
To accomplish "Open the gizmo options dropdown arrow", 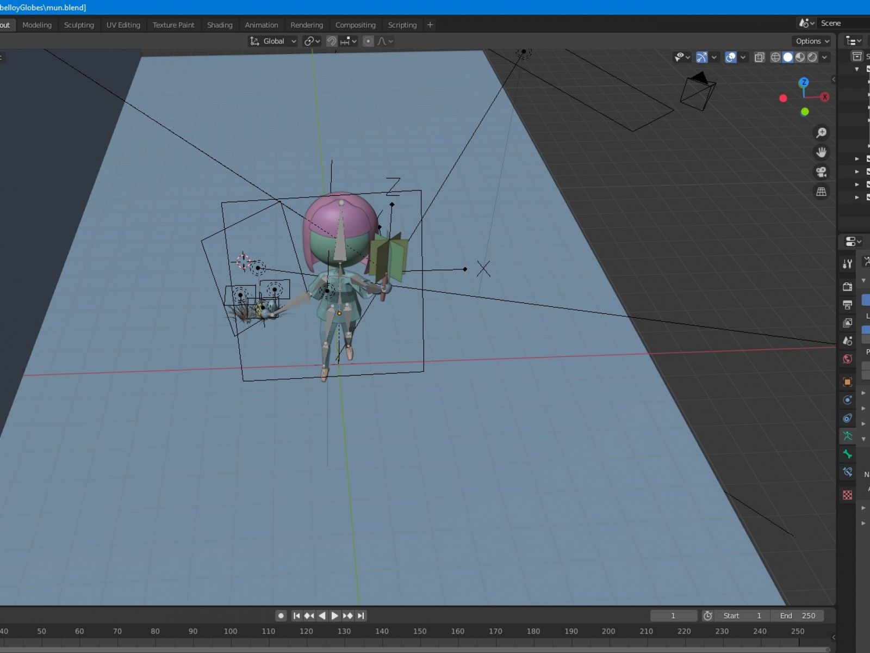I will pyautogui.click(x=714, y=57).
